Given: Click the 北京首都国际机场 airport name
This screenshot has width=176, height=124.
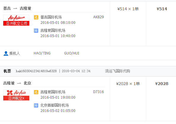Looking at the screenshot, I should click(54, 105).
